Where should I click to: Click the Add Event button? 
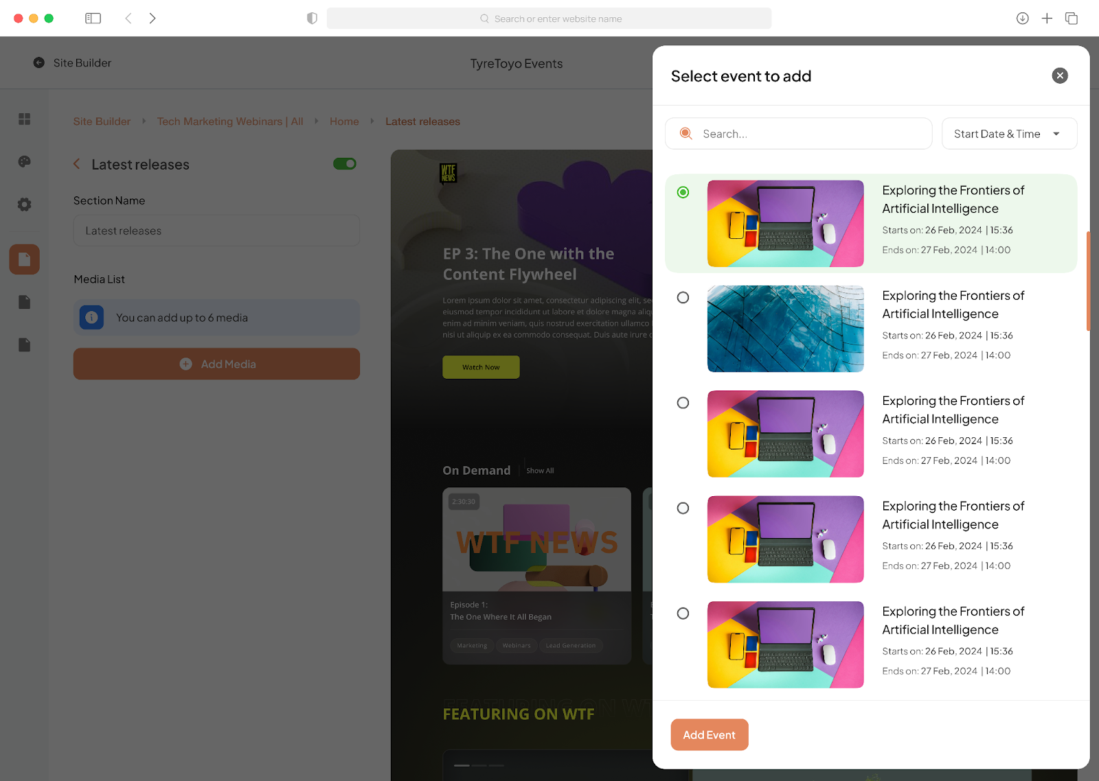[710, 735]
